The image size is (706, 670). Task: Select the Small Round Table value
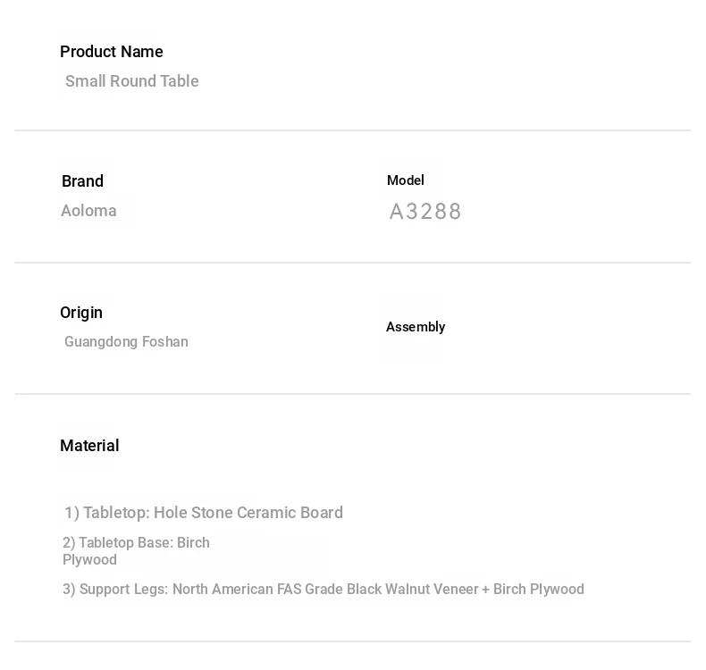(x=132, y=81)
